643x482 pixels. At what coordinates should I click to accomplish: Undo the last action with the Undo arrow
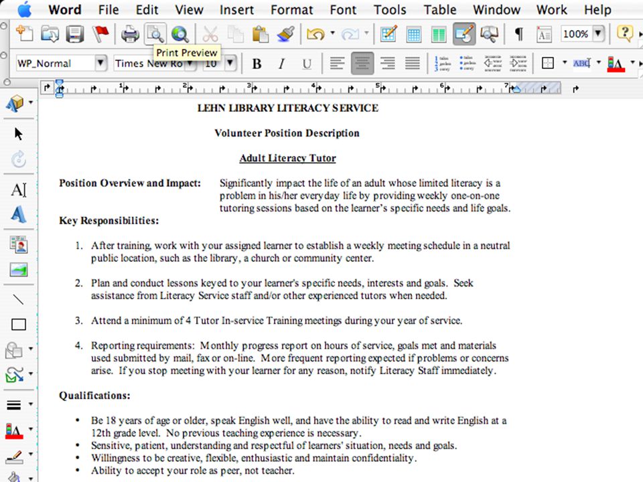[315, 33]
